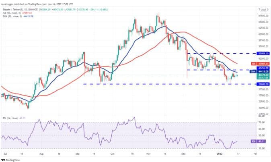Click the 35000.00 price axis tick
The width and height of the screenshot is (271, 162).
(x=263, y=95)
